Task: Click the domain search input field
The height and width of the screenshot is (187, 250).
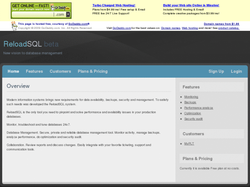Action: click(x=33, y=14)
